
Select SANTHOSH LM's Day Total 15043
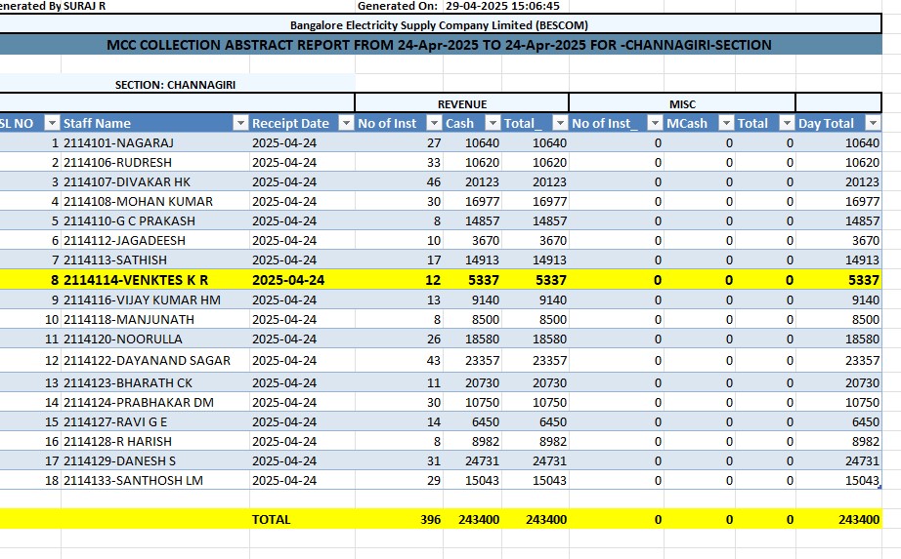point(838,480)
